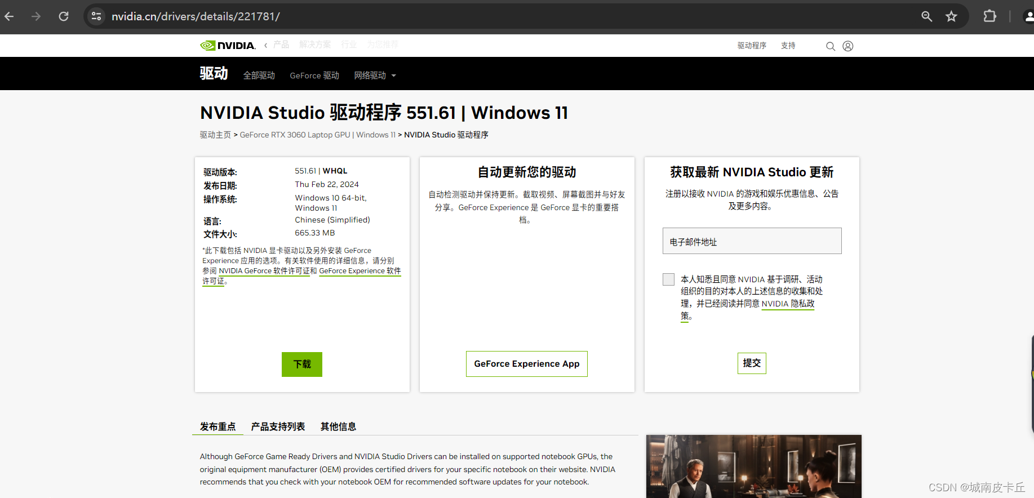
Task: Click the 驱动 heading in black bar
Action: 214,73
